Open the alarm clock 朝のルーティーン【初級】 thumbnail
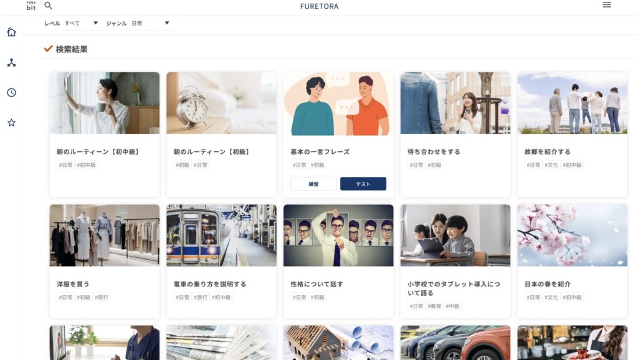638x360 pixels. (221, 103)
